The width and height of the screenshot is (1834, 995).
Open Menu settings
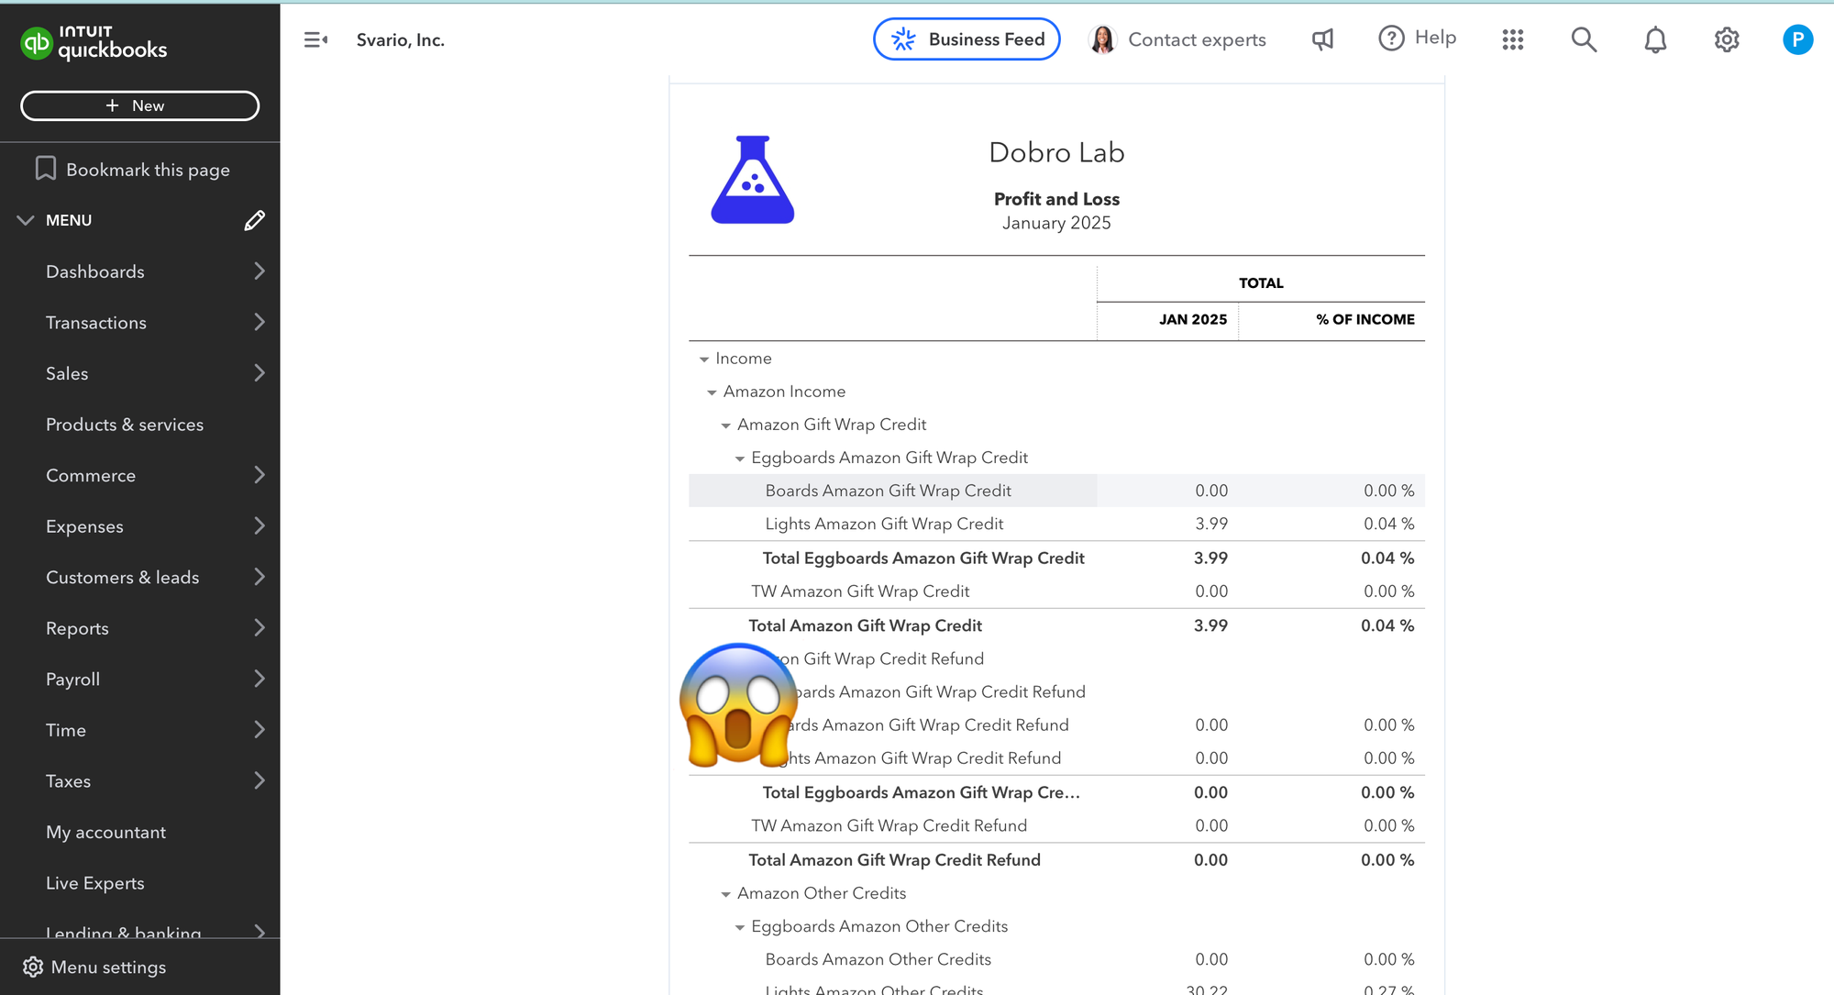[108, 967]
